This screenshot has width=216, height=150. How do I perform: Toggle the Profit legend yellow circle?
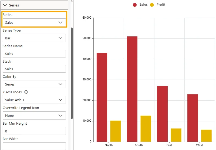pos(152,5)
